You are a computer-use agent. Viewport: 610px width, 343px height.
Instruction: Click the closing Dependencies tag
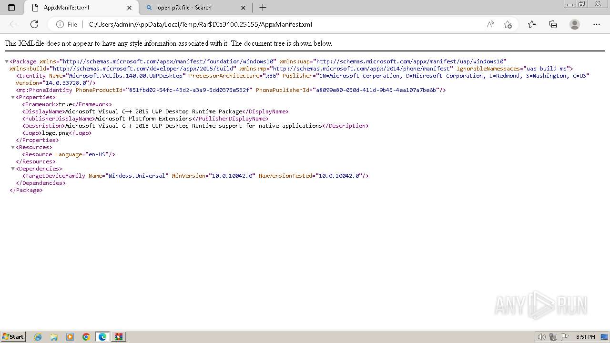click(x=41, y=183)
